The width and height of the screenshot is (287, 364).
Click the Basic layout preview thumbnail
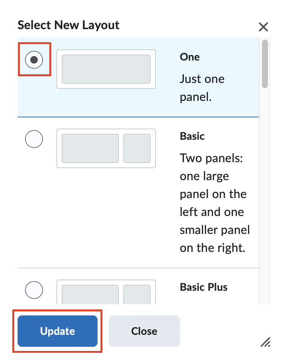pos(106,148)
